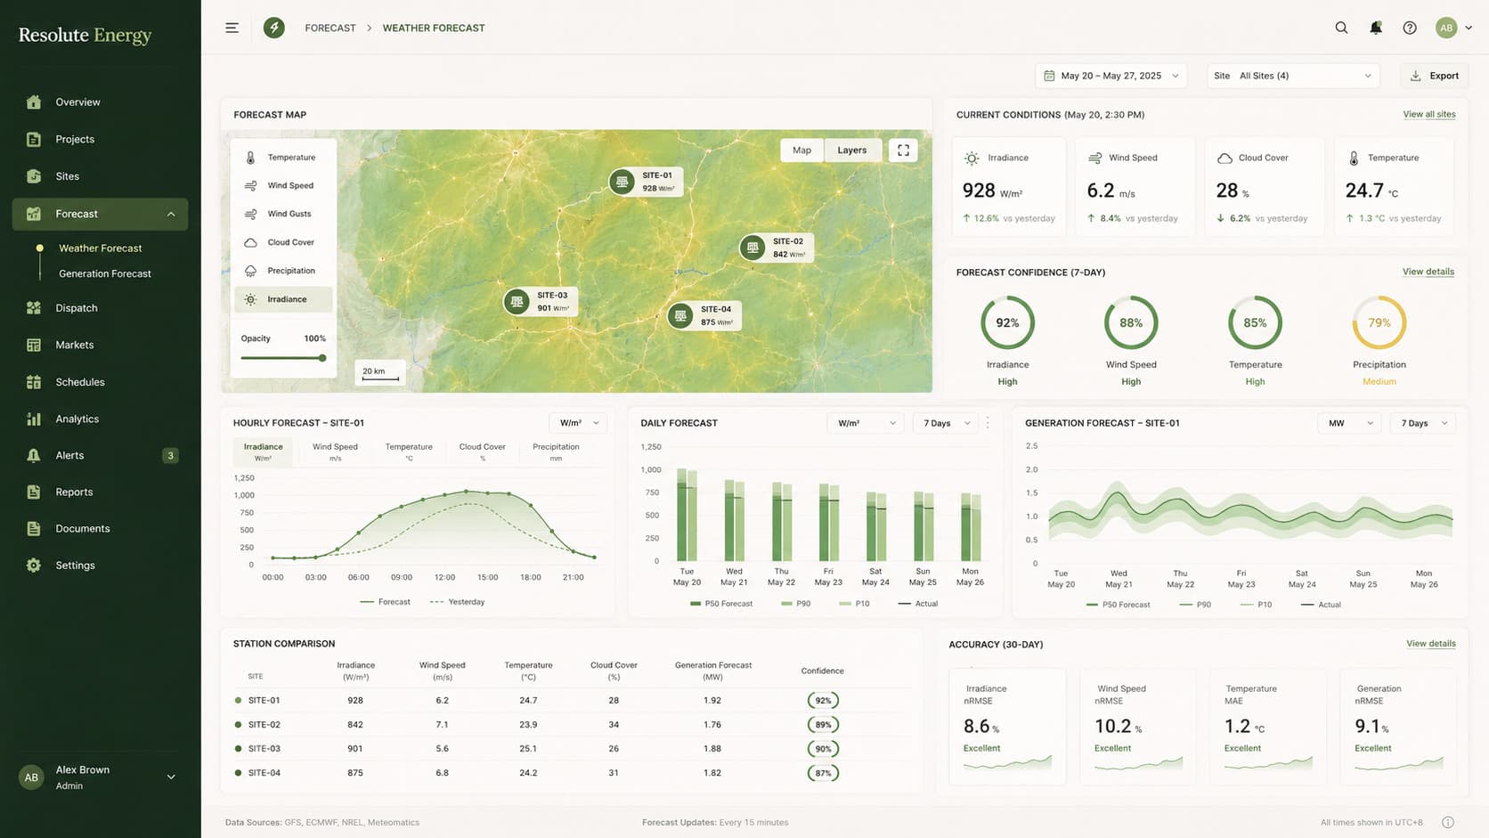
Task: Toggle the hamburger sidebar menu icon
Action: coord(232,28)
